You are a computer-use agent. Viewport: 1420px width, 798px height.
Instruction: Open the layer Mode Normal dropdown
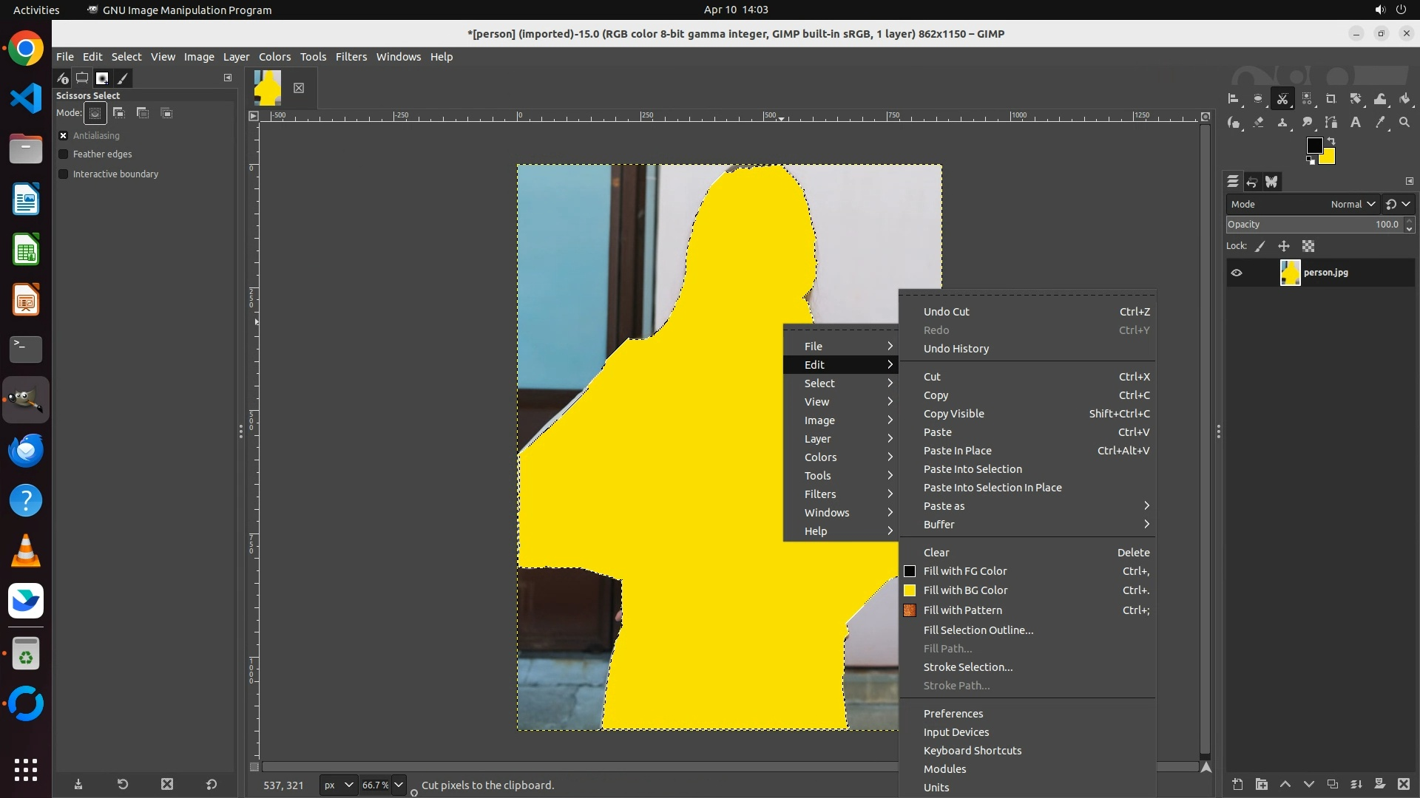tap(1352, 205)
